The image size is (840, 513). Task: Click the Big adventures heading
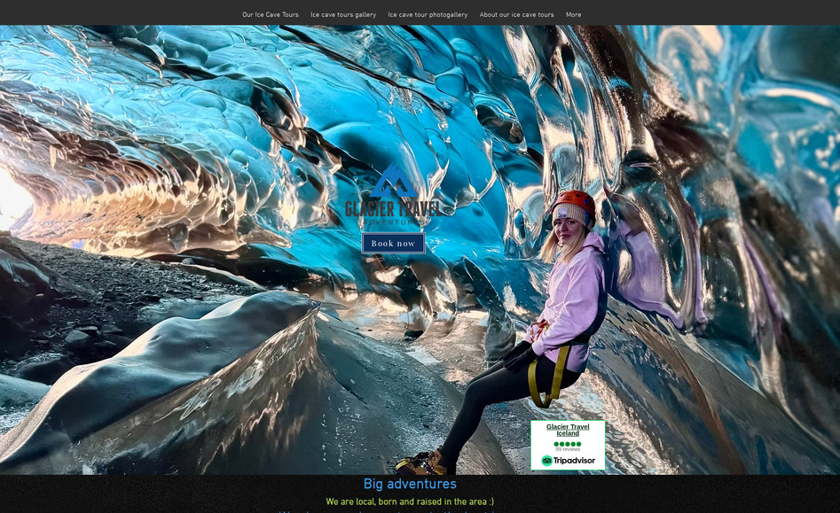(x=410, y=485)
